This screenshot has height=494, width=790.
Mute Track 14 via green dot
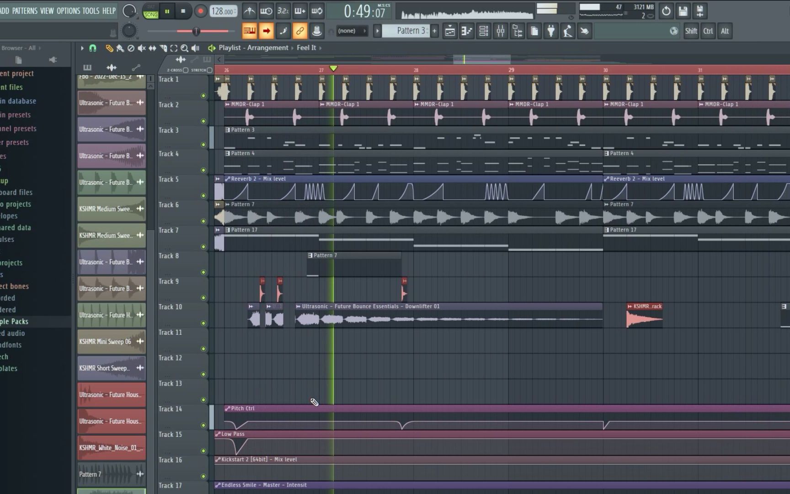(x=203, y=425)
